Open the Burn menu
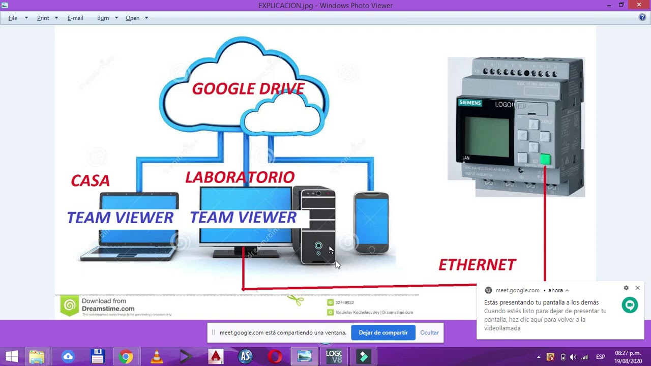 103,18
